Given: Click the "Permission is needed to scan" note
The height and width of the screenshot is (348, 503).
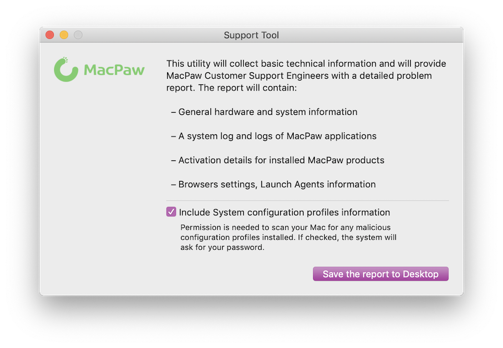Looking at the screenshot, I should tap(288, 238).
